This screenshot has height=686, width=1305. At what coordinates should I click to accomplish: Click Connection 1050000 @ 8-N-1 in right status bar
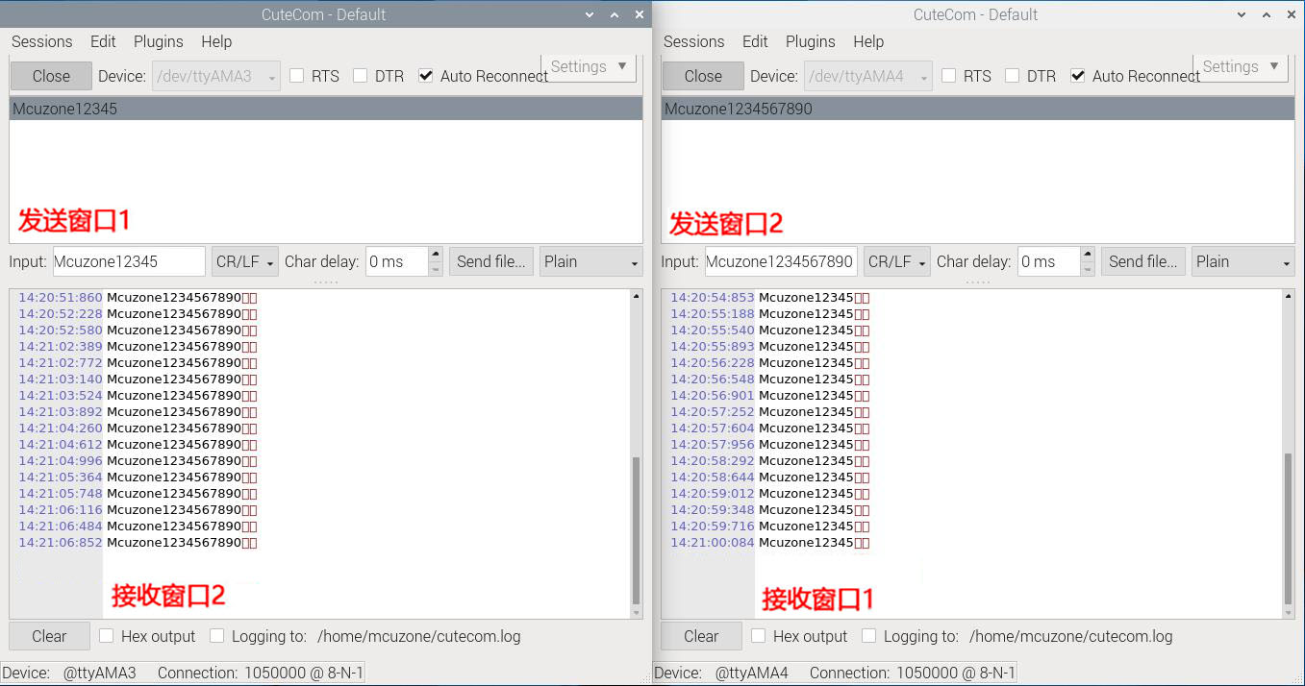pyautogui.click(x=912, y=673)
